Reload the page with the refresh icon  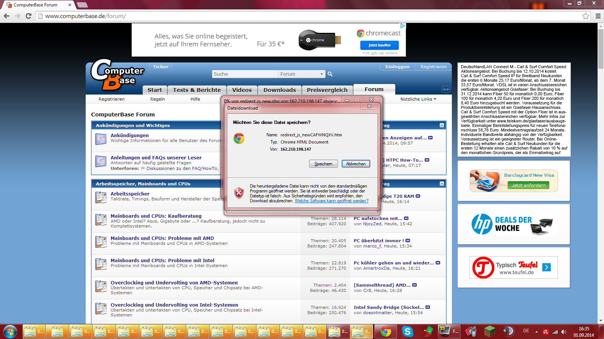tap(28, 16)
